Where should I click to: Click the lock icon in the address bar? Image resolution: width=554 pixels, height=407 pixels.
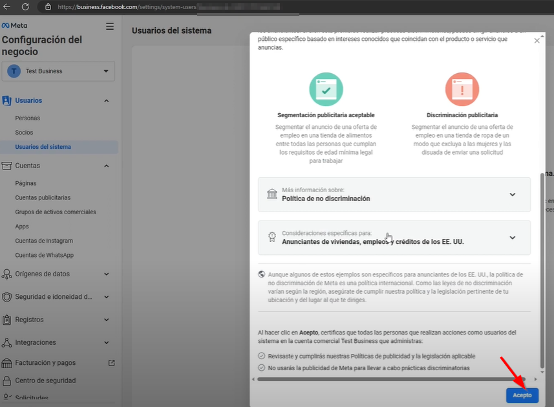(x=48, y=6)
